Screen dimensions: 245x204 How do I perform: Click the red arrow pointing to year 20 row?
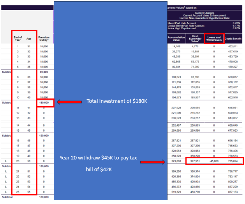pos(152,161)
